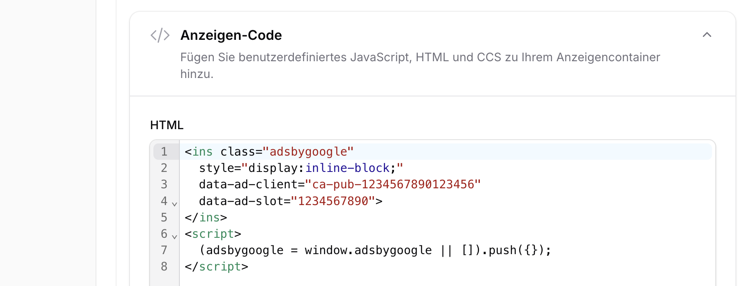Click the HTML section label
The image size is (746, 286).
point(166,125)
